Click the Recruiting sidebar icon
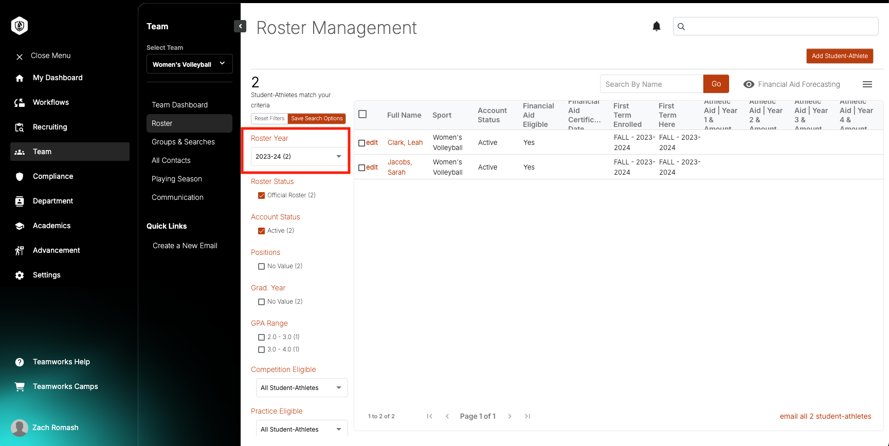The height and width of the screenshot is (446, 889). coord(20,127)
